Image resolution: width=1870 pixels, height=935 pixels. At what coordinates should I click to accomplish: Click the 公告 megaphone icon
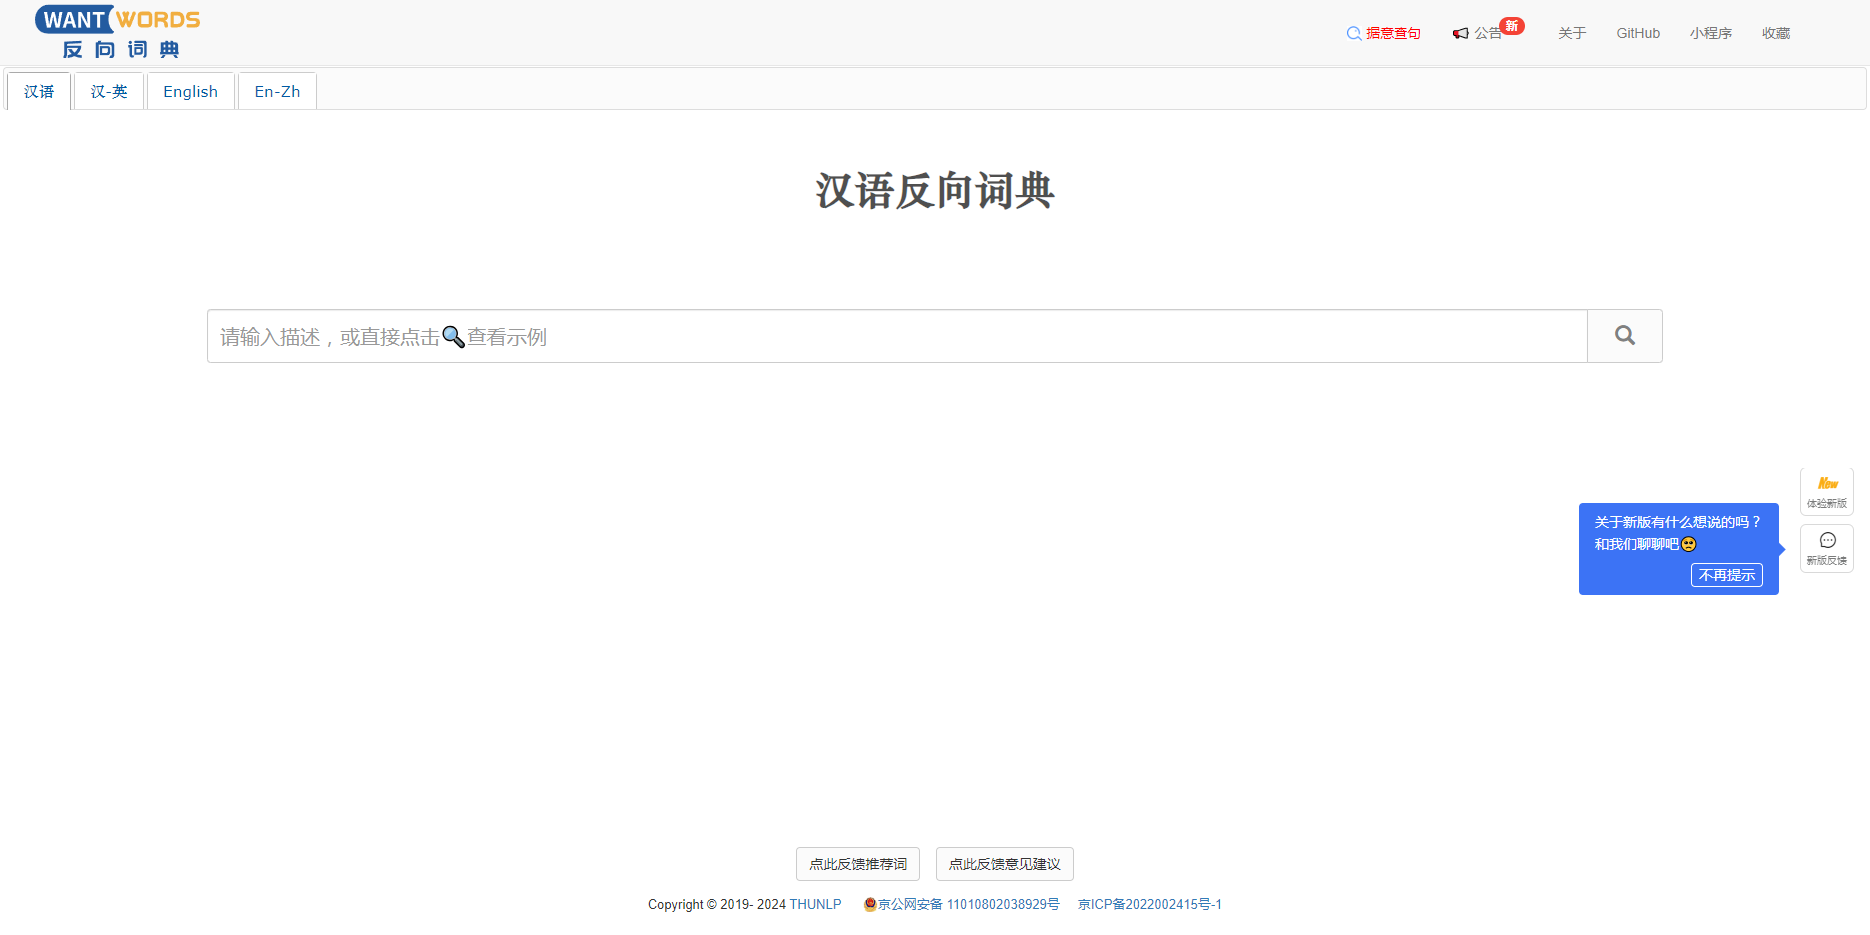pyautogui.click(x=1461, y=34)
